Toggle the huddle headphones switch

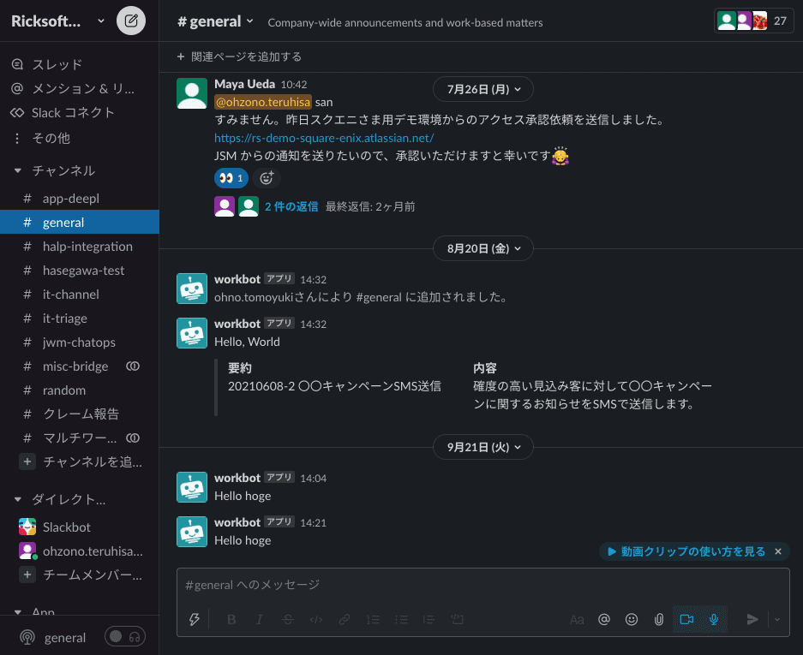click(x=125, y=636)
